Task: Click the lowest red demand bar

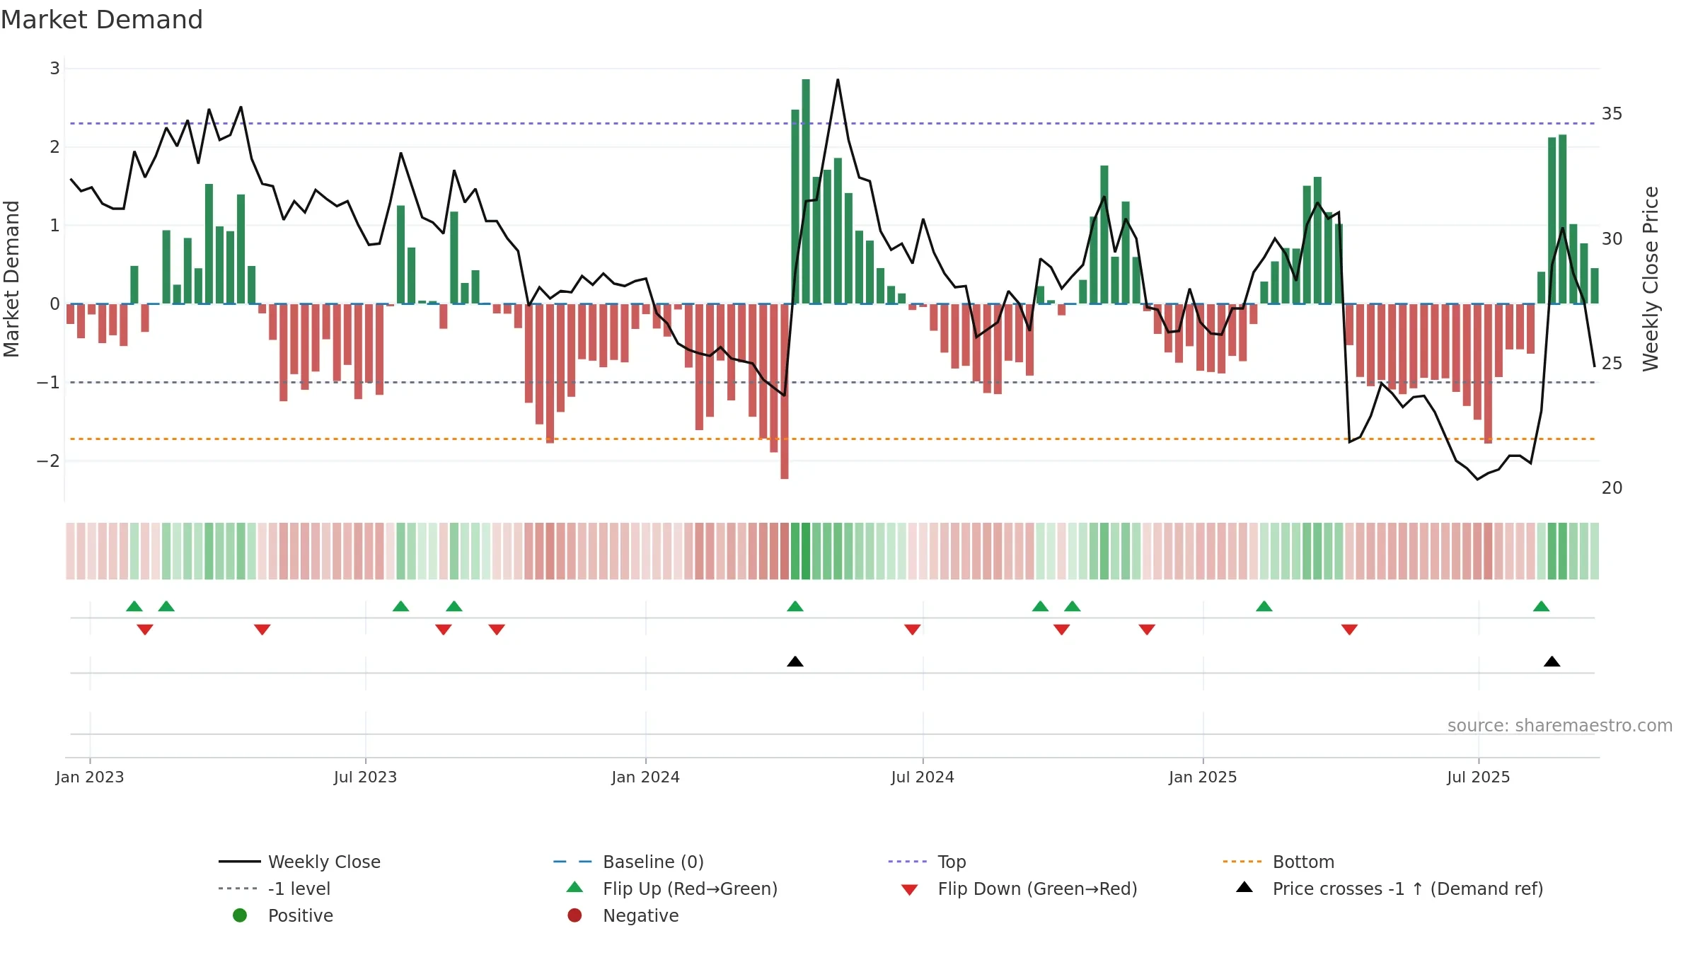Action: [x=785, y=391]
